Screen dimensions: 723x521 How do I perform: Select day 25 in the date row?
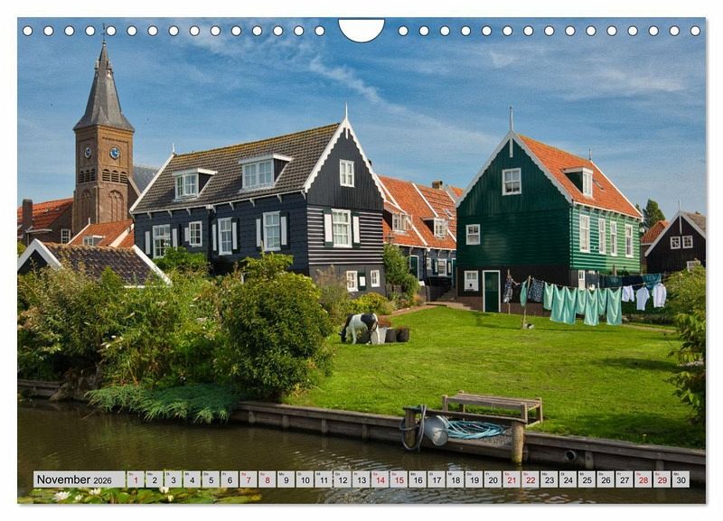[x=587, y=479]
